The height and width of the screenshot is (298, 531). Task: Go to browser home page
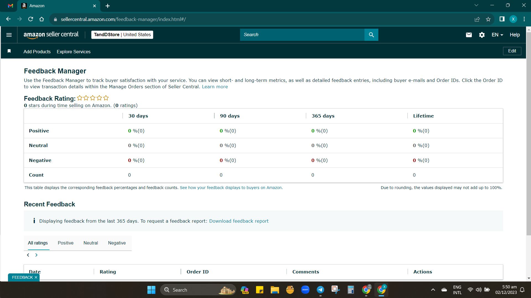[42, 19]
